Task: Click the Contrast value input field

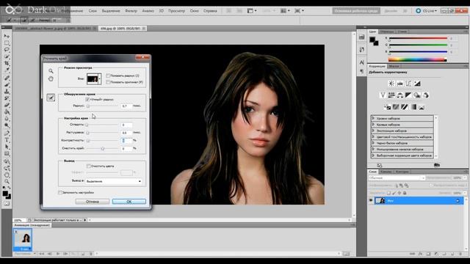Action: tap(126, 140)
